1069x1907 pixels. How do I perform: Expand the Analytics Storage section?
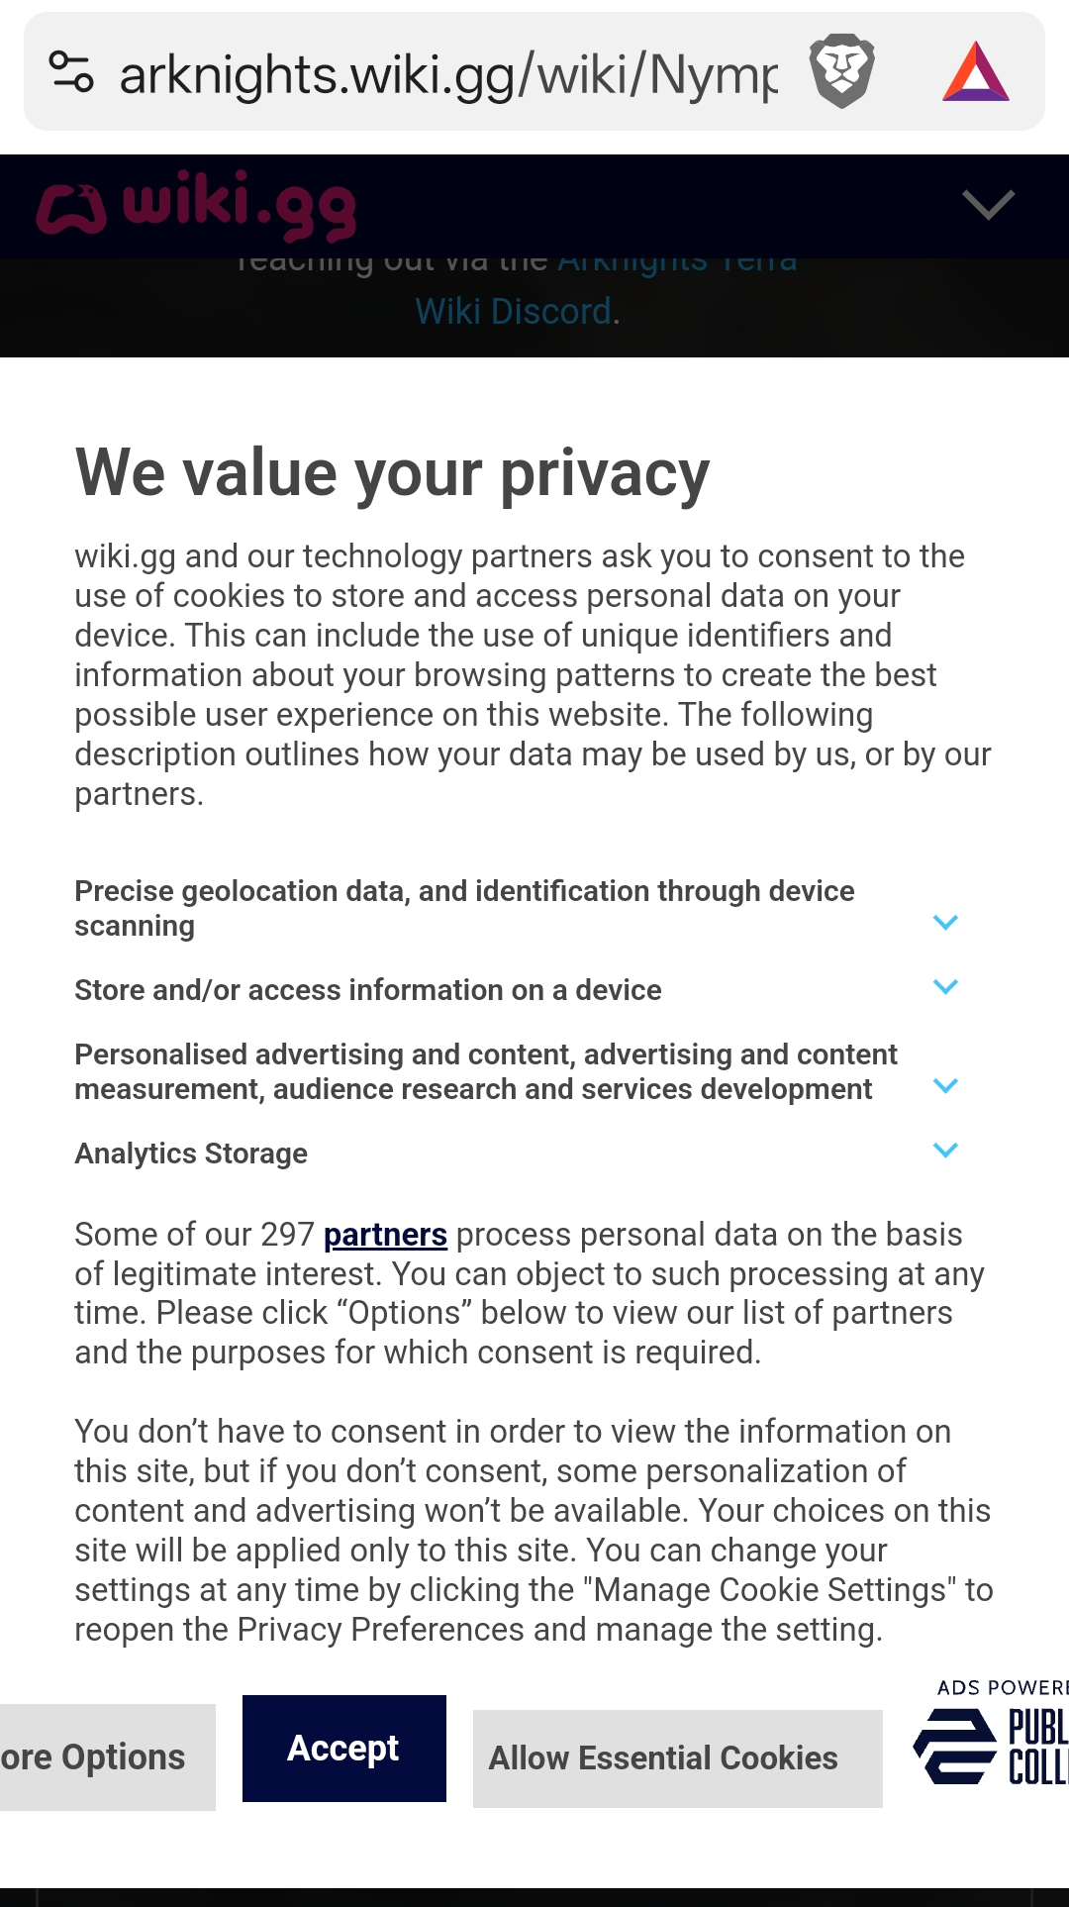click(x=945, y=1151)
